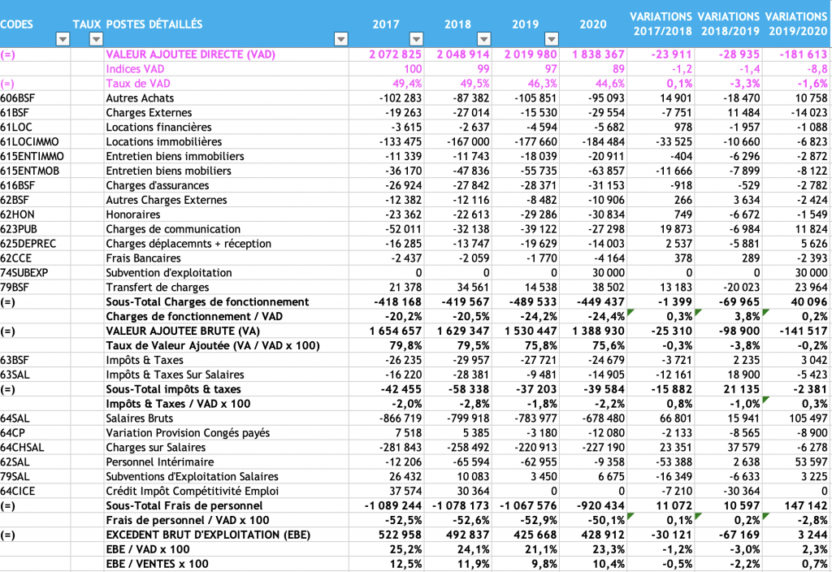Open the 2017 column filter dropdown

416,39
